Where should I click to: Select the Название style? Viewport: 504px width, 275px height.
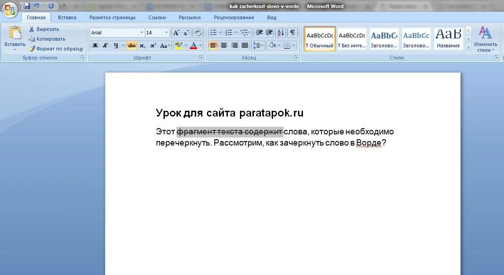tap(449, 39)
